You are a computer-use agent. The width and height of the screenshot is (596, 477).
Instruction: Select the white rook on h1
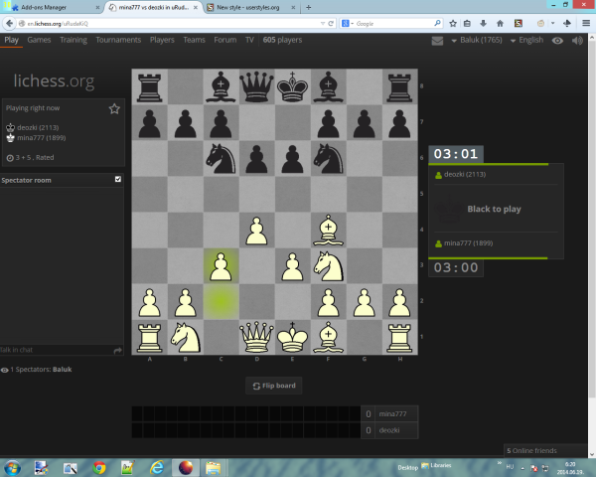(x=400, y=338)
